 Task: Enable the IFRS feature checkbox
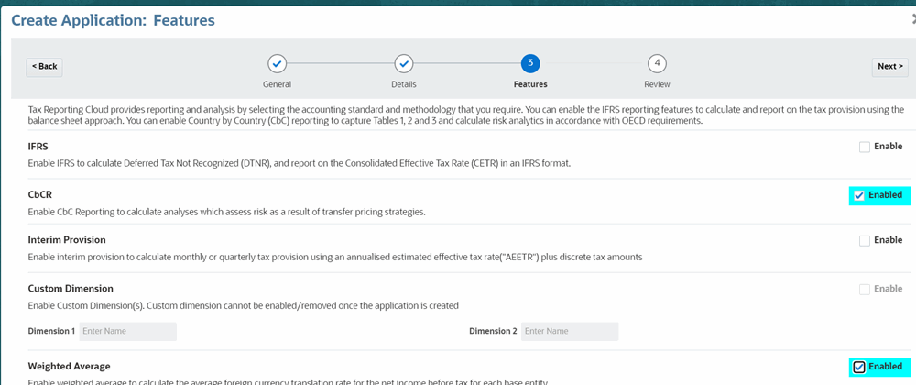pyautogui.click(x=865, y=148)
